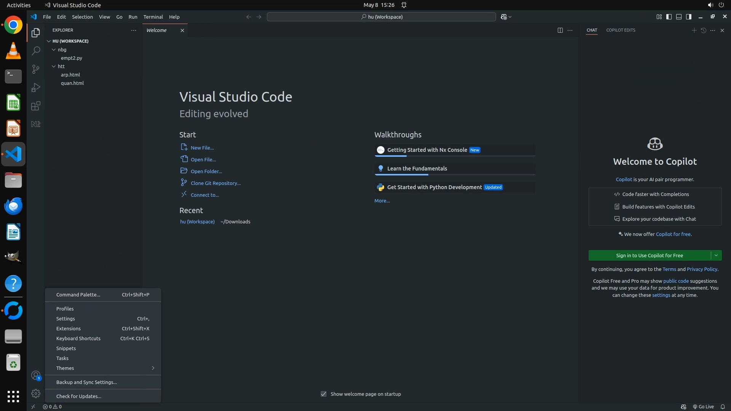This screenshot has width=731, height=411.
Task: Click new chat plus icon in Copilot panel
Action: tap(694, 30)
